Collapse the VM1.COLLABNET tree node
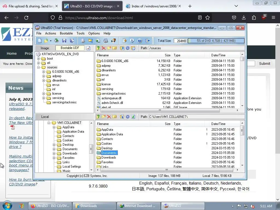 click(x=49, y=123)
